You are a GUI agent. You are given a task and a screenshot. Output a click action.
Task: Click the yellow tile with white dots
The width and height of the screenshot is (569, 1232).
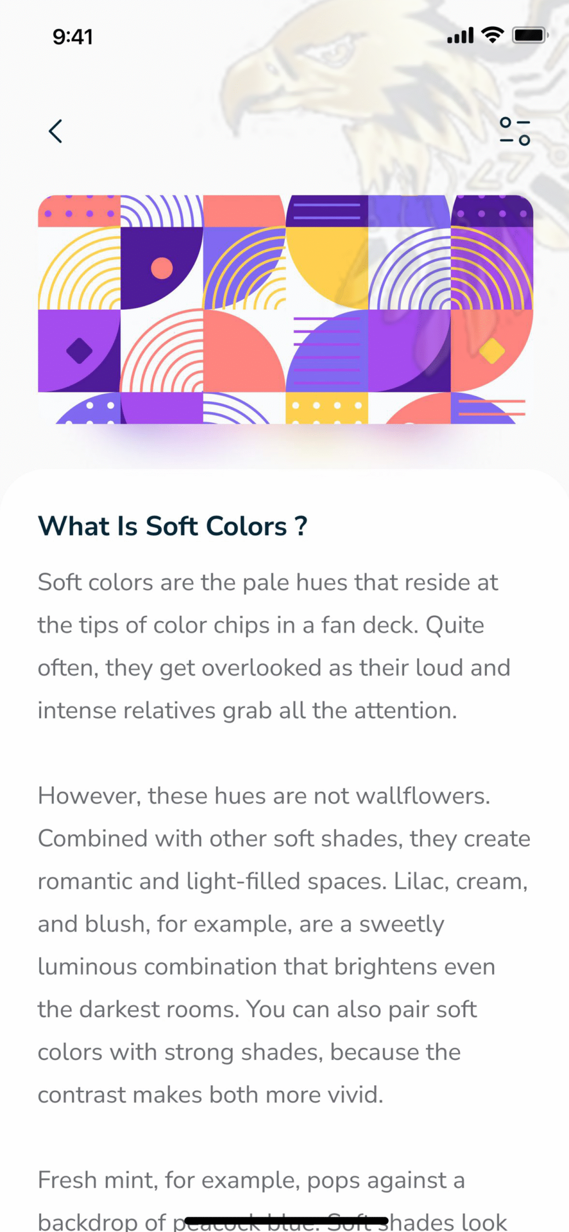click(327, 408)
